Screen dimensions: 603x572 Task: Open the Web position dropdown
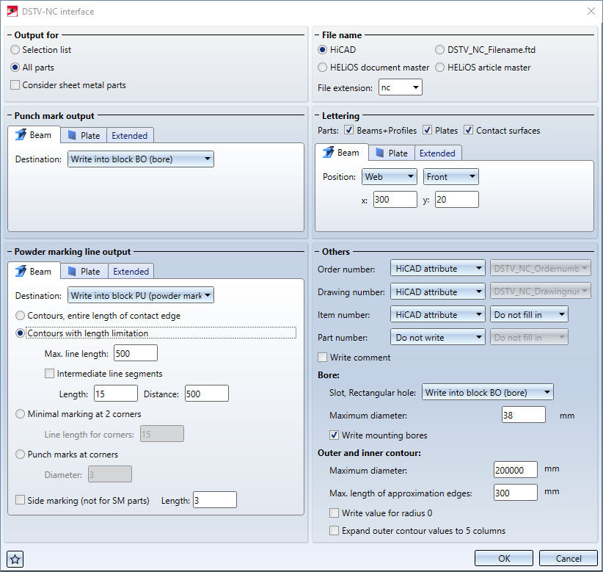click(x=390, y=177)
